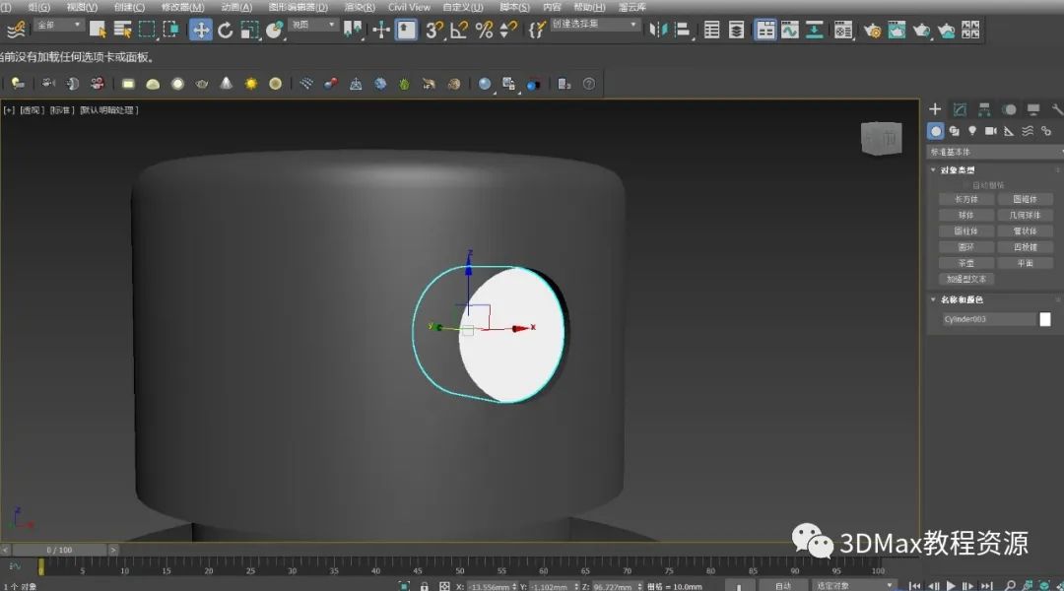Select the Move tool in the main toolbar
The image size is (1064, 591).
click(201, 30)
